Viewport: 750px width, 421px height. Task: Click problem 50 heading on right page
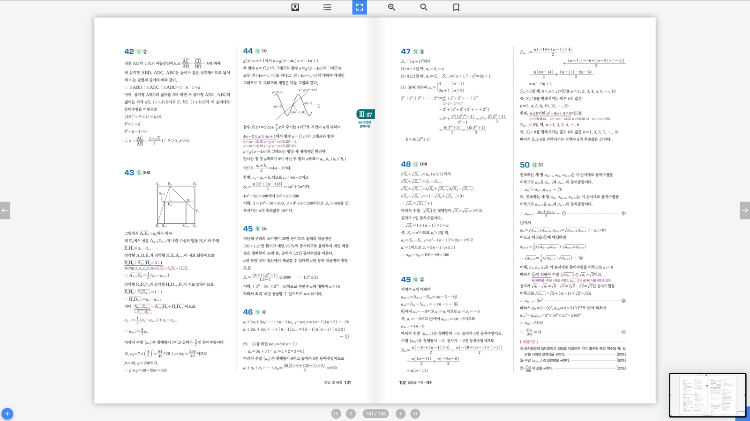point(525,165)
